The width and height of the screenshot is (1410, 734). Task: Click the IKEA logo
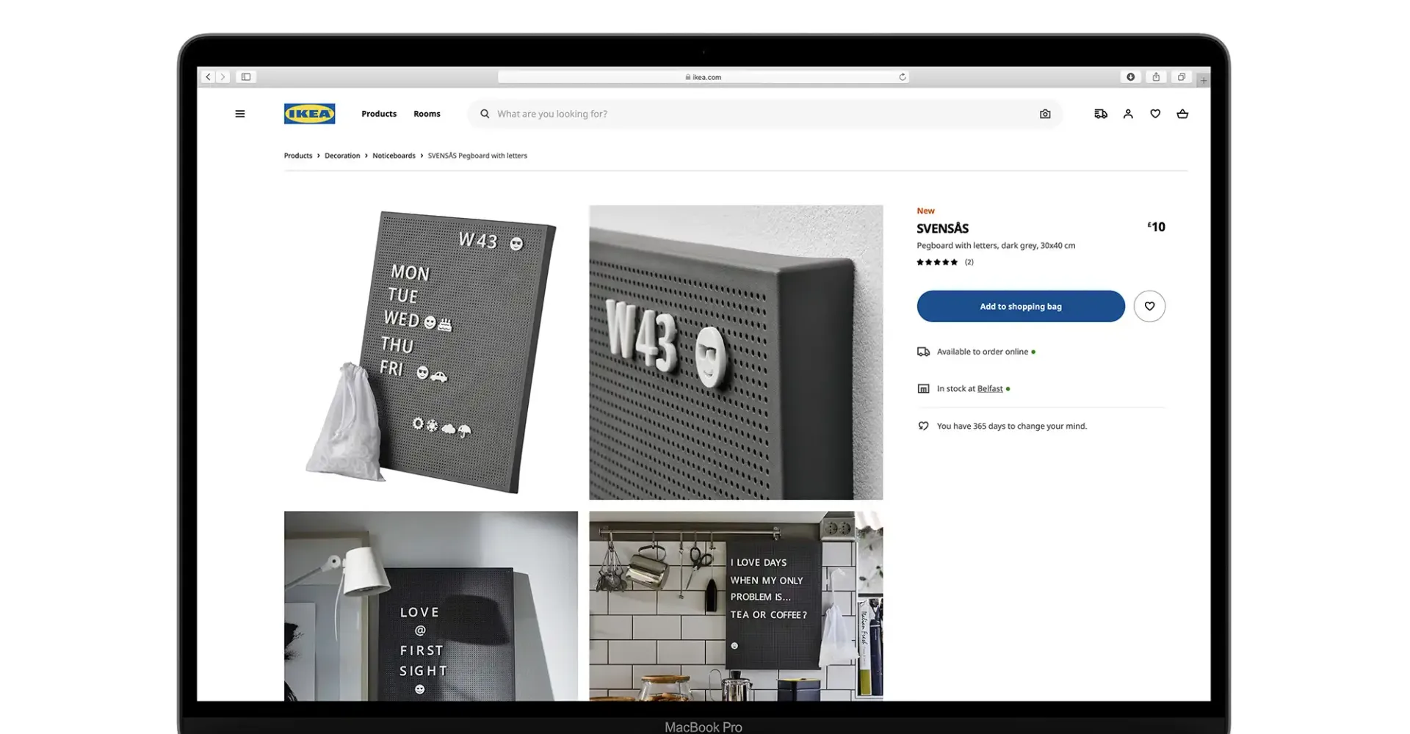click(x=309, y=114)
